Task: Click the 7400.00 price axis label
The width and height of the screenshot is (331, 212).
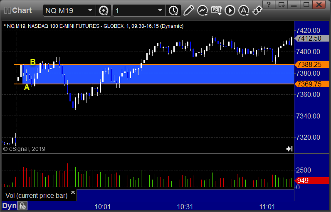Action: (x=308, y=52)
